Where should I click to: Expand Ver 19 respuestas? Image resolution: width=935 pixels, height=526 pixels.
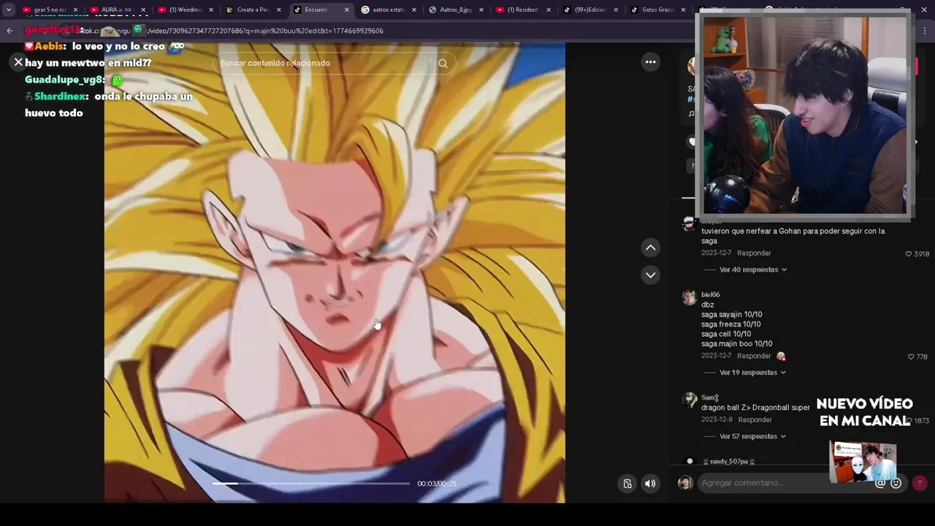(752, 373)
